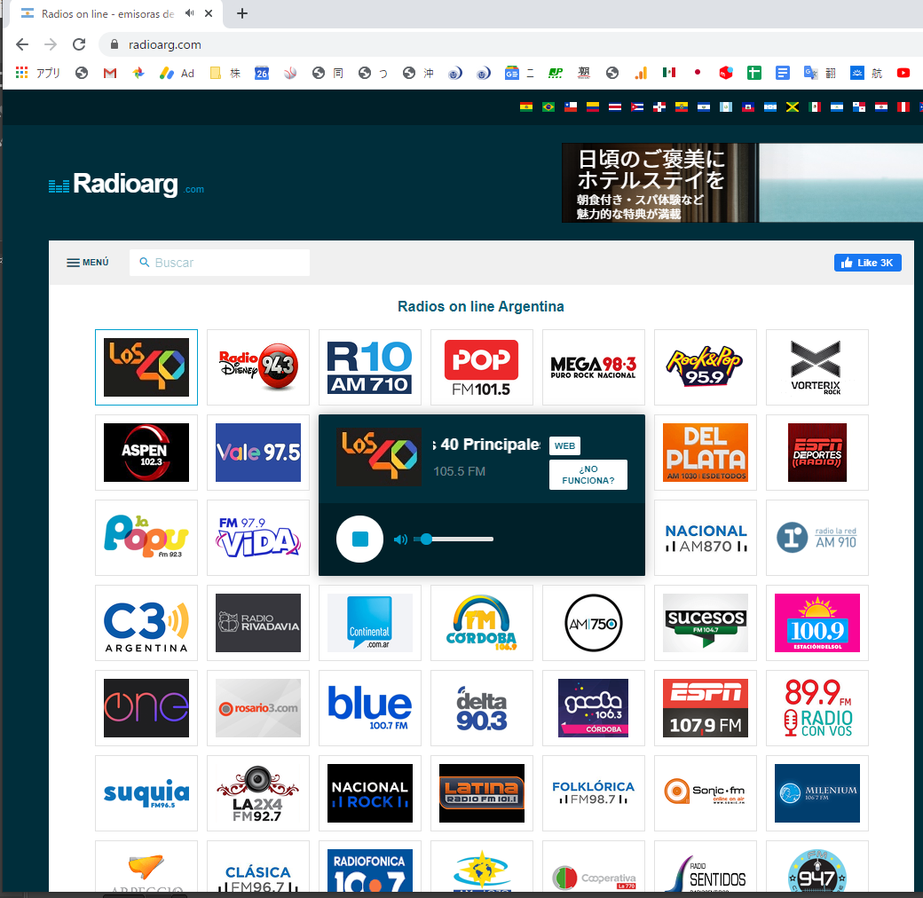Focus the Buscar search field
923x898 pixels.
[219, 263]
